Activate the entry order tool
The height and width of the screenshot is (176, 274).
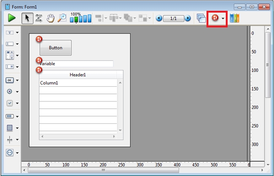pos(39,18)
